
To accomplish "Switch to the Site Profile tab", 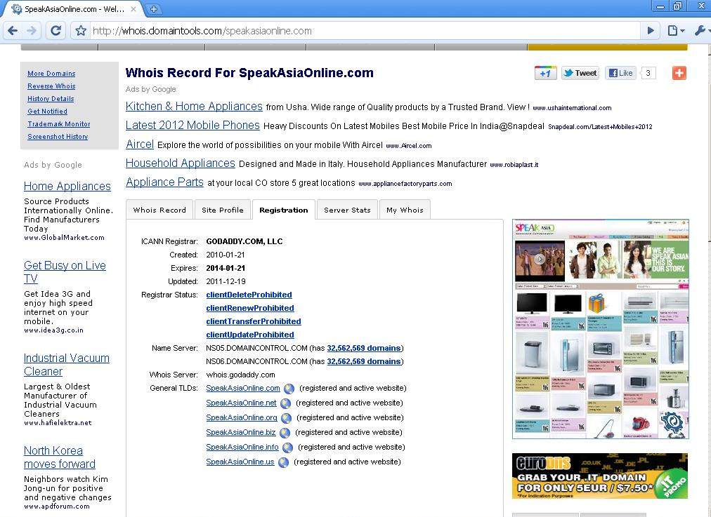I will click(x=223, y=210).
